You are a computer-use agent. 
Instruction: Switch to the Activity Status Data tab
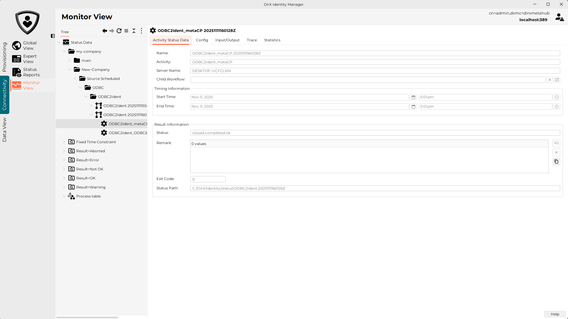coord(171,40)
